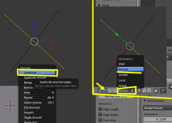Enable the Face Area checkbox

tap(100, 120)
